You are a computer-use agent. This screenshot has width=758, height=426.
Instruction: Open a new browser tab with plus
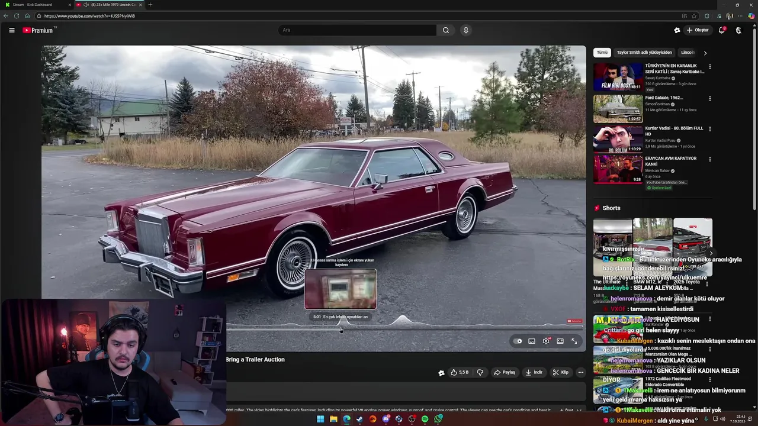click(x=150, y=5)
